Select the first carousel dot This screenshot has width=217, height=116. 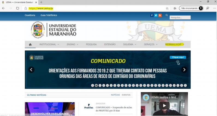click(93, 85)
